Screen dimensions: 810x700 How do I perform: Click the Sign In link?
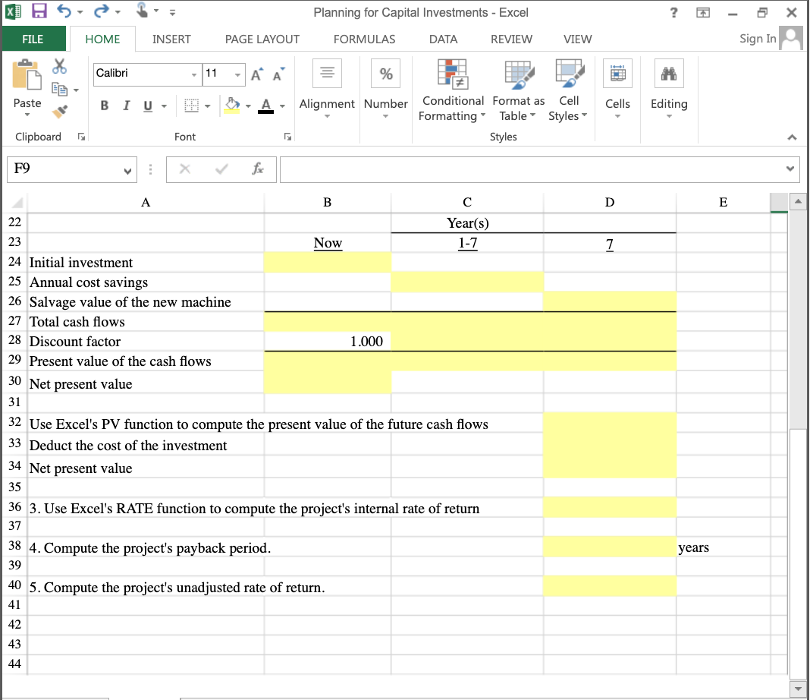[756, 39]
